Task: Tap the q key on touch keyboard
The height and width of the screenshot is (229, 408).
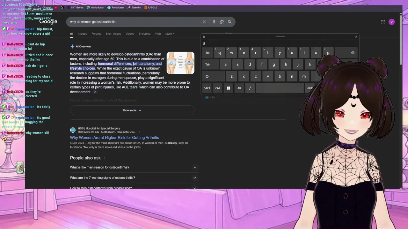Action: [x=219, y=52]
